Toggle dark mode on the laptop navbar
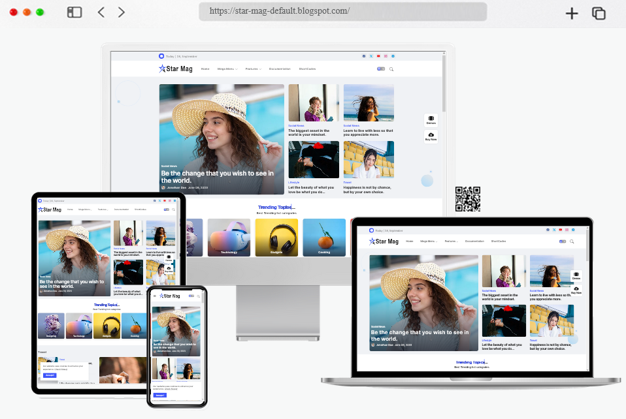Viewport: 626px width, 419px height. point(562,241)
